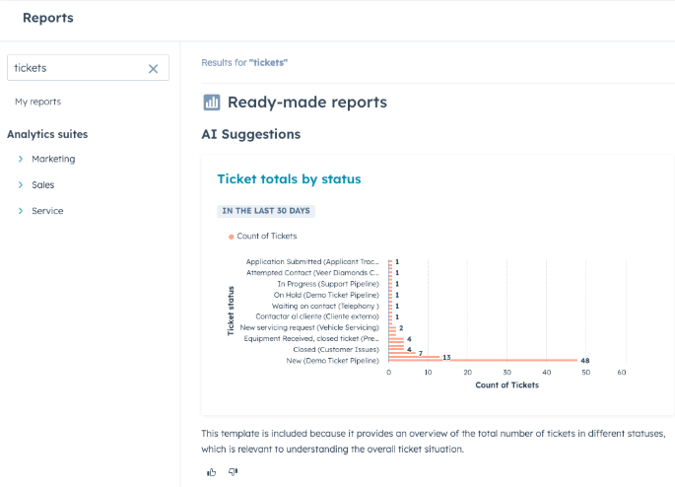This screenshot has height=487, width=675.
Task: Click the Analytics suites heading
Action: [47, 134]
